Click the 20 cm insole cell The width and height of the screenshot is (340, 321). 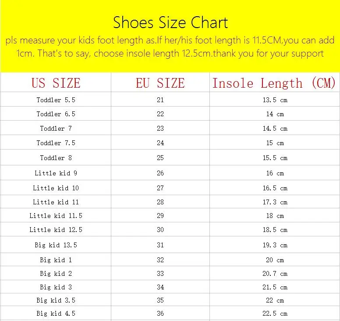point(275,260)
